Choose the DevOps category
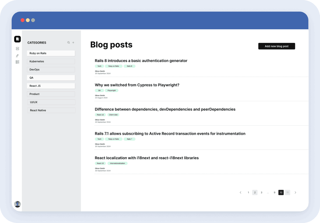 [x=51, y=70]
